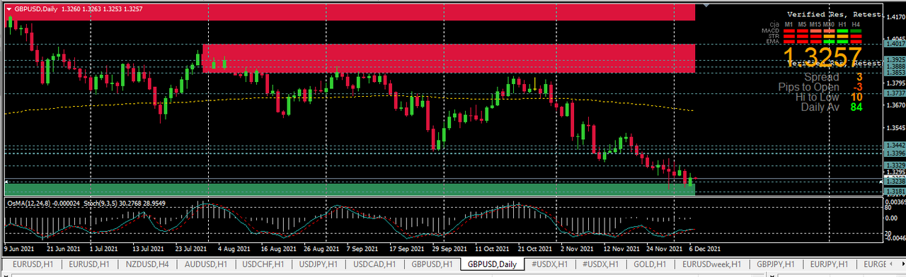Open the GOLD,H1 chart tab

tap(650, 264)
